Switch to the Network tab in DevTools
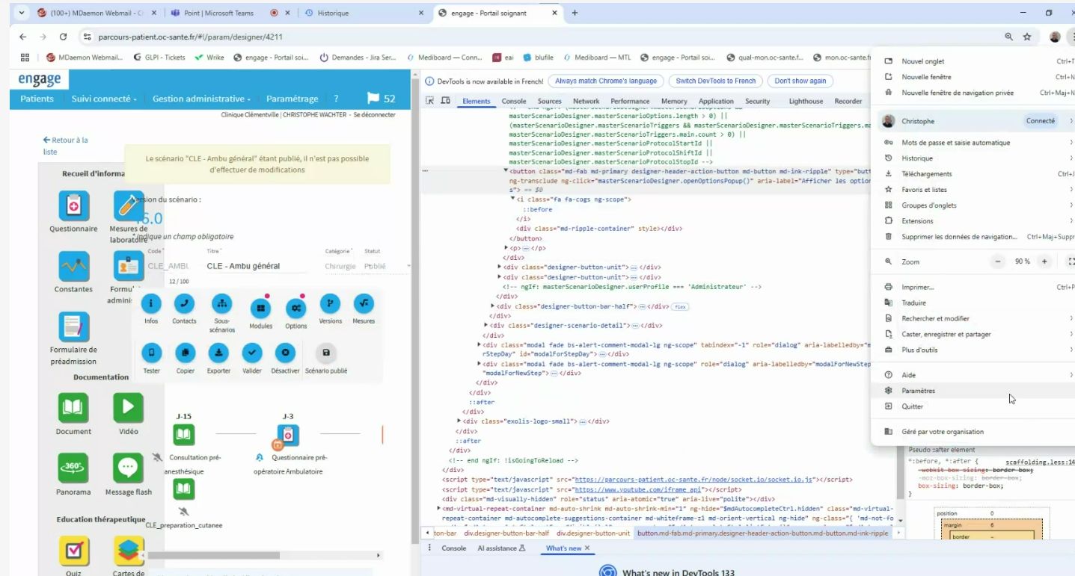Image resolution: width=1075 pixels, height=576 pixels. tap(586, 101)
